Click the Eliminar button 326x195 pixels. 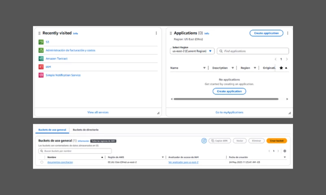[x=256, y=141]
